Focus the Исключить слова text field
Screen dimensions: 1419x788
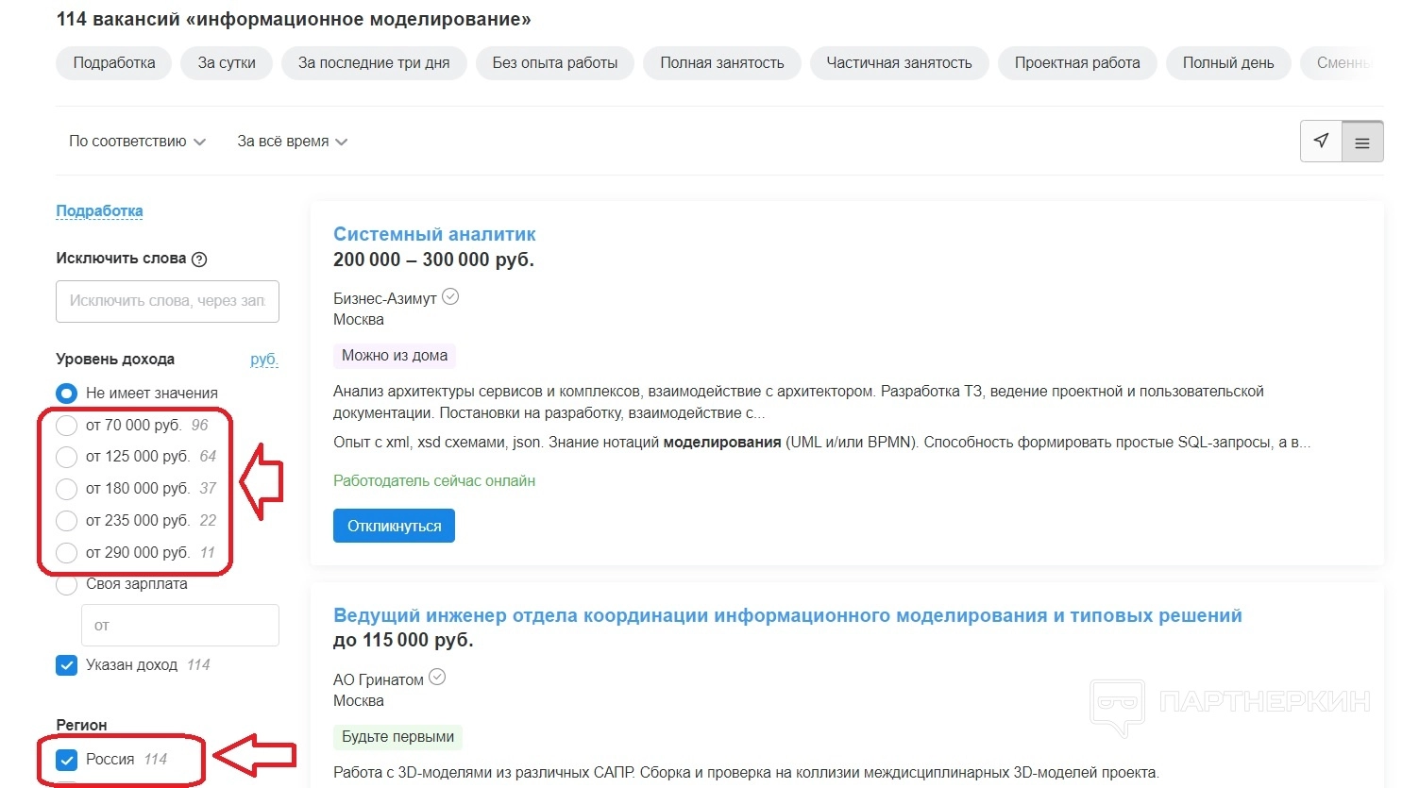click(x=167, y=301)
